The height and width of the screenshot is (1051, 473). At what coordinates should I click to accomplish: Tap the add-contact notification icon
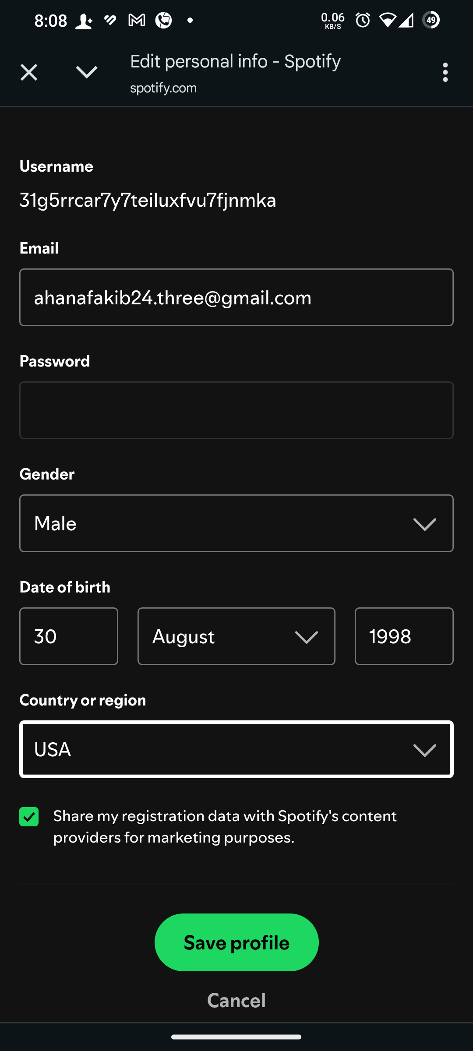(x=83, y=21)
